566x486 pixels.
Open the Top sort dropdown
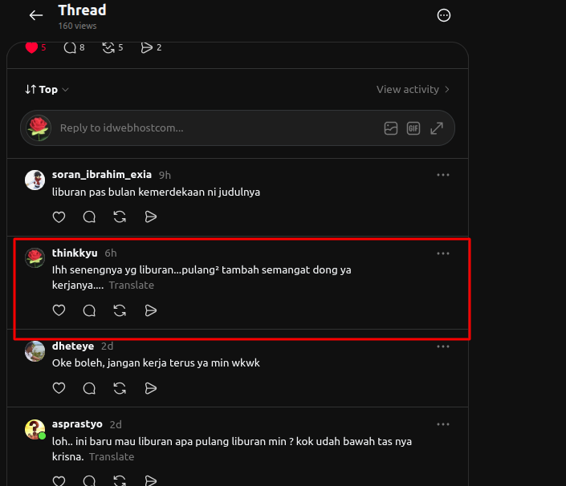click(47, 89)
